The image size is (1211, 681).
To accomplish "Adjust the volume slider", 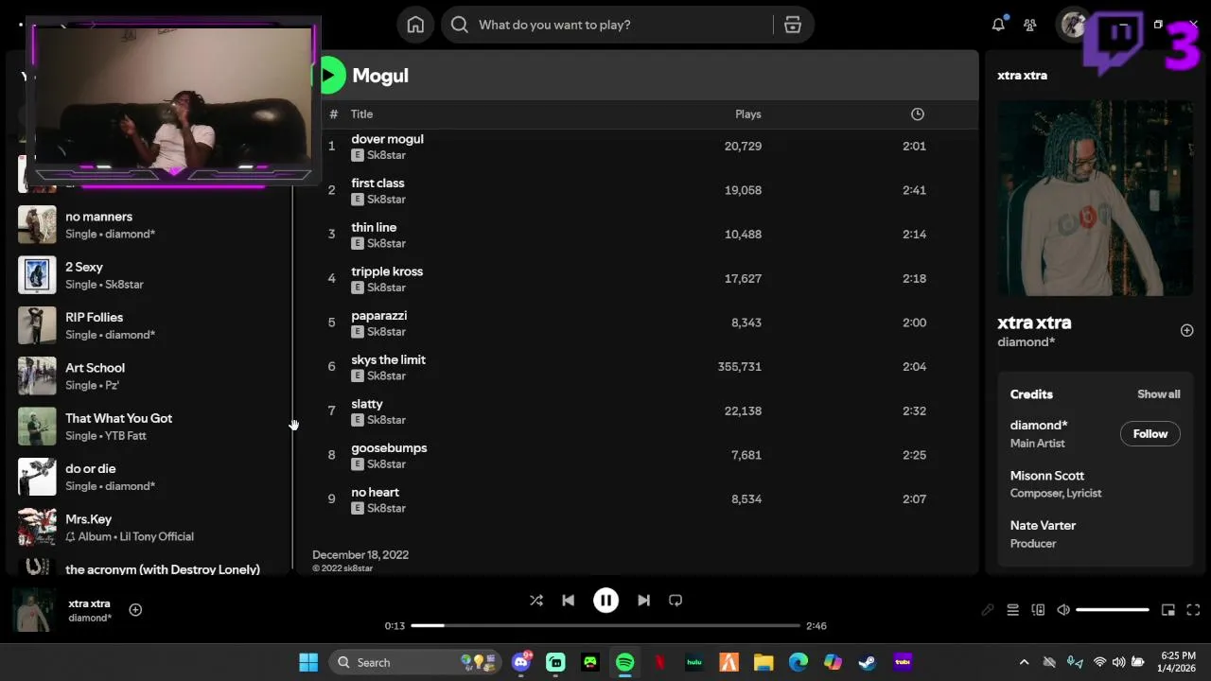I will [x=1113, y=610].
